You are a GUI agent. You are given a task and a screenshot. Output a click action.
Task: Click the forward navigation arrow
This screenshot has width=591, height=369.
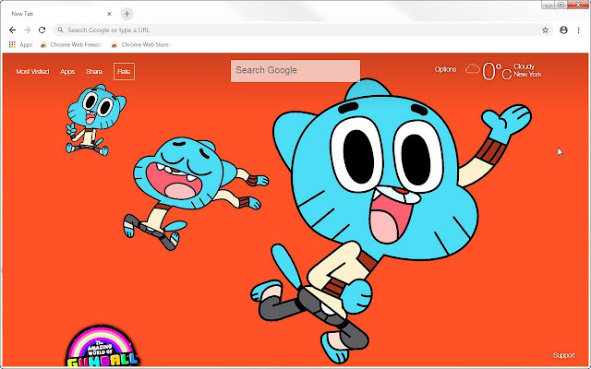27,30
